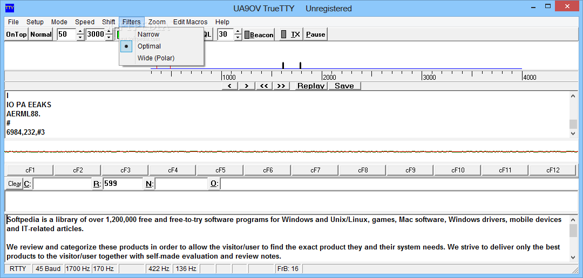Trigger macro button cF10

458,170
